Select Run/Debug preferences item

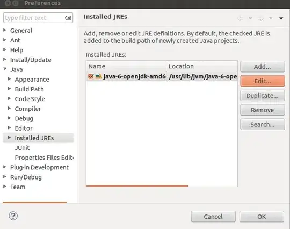point(26,177)
